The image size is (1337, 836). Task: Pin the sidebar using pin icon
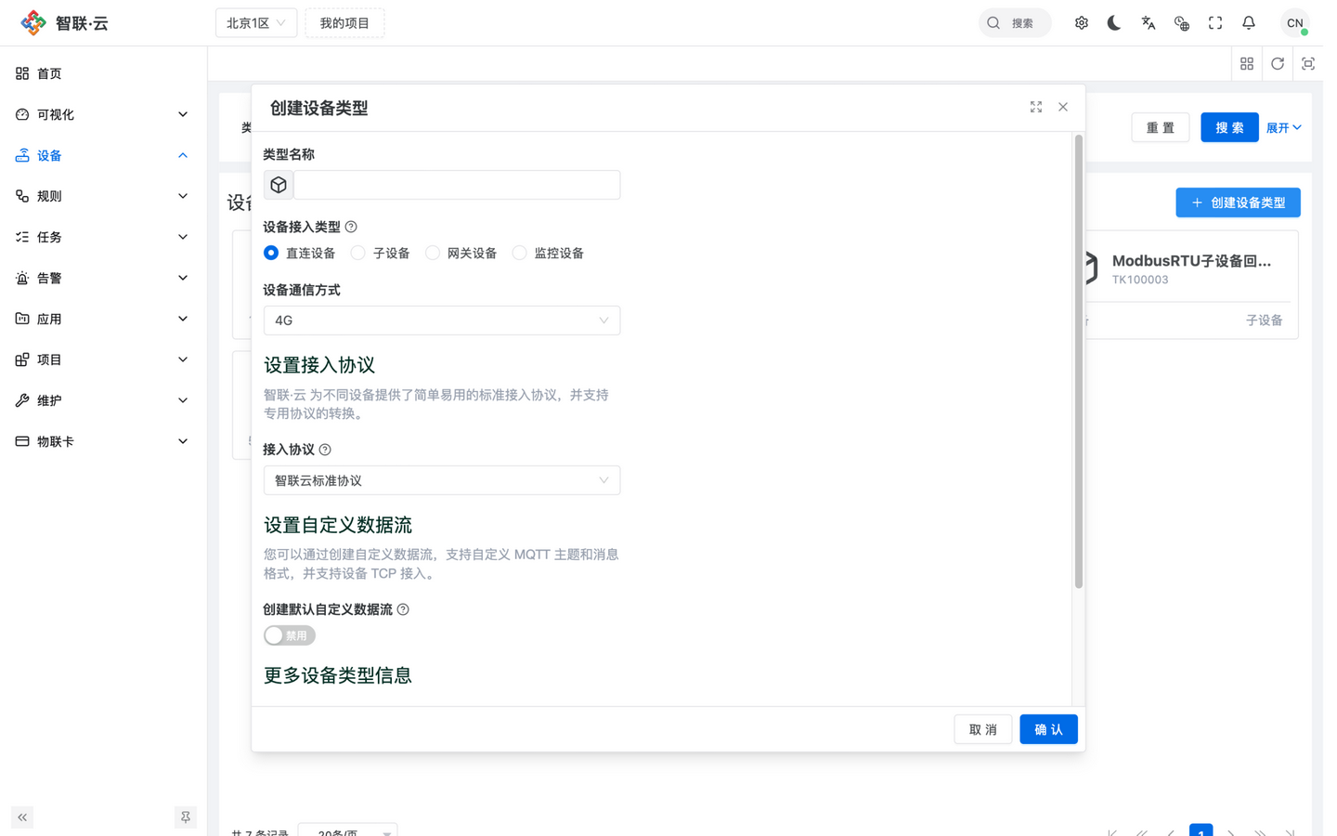(186, 817)
